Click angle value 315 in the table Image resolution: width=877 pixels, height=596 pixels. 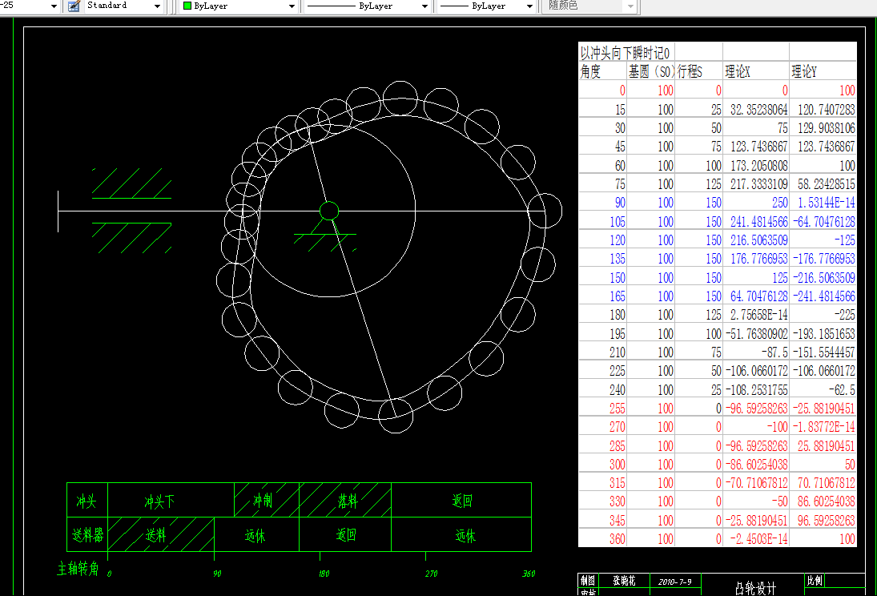click(x=618, y=483)
